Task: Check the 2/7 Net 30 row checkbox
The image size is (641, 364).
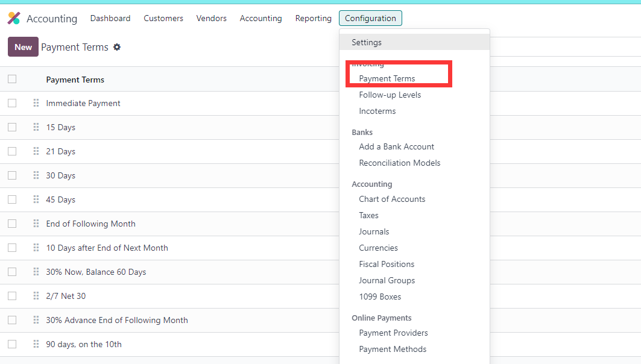Action: coord(12,296)
